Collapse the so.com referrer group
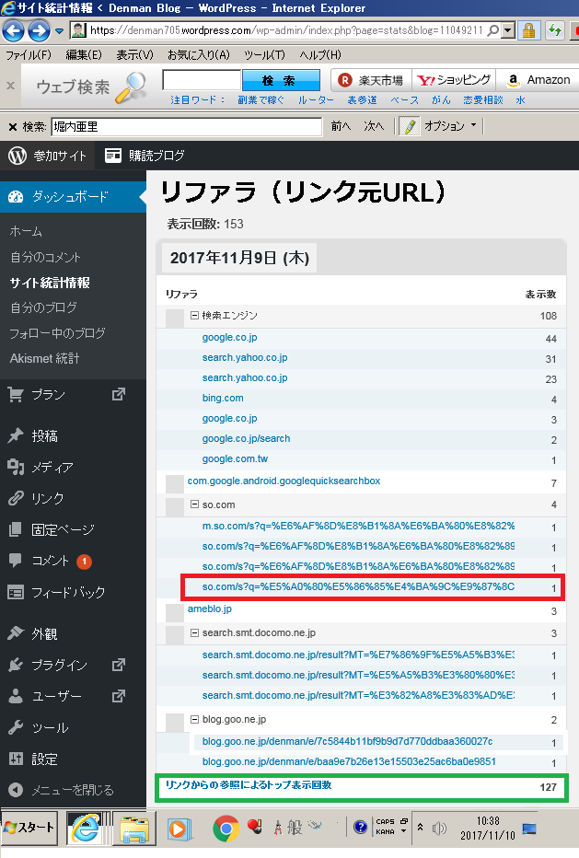Screen dimensions: 579x858 click(194, 504)
